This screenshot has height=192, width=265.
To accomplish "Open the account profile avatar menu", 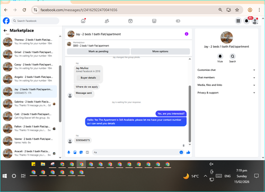I will point(255,21).
